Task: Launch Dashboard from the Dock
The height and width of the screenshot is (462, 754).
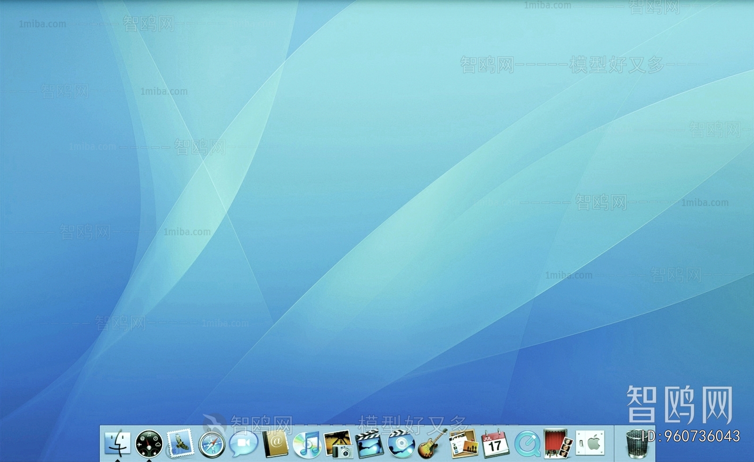Action: point(149,444)
